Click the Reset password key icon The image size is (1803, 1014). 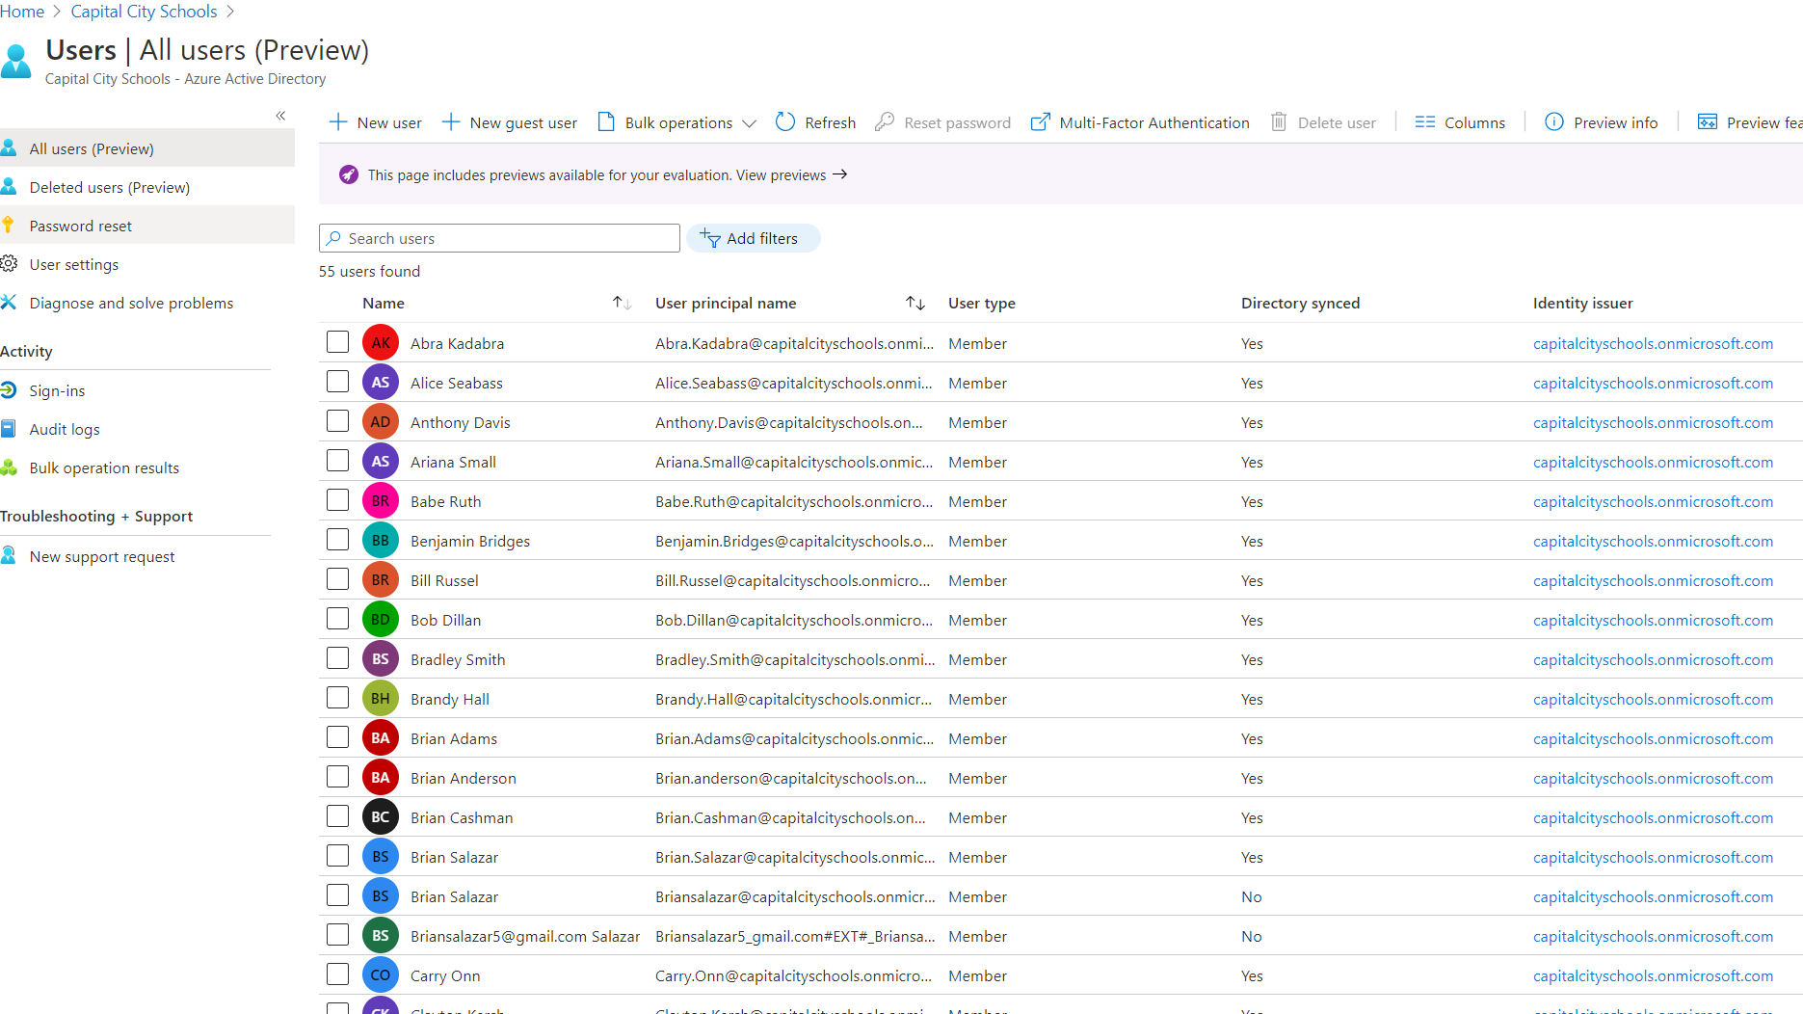884,122
